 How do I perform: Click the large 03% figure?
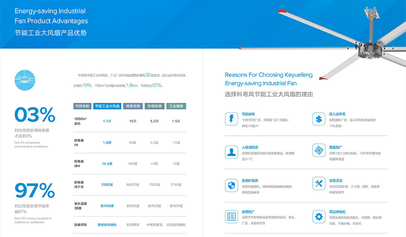[x=35, y=115]
